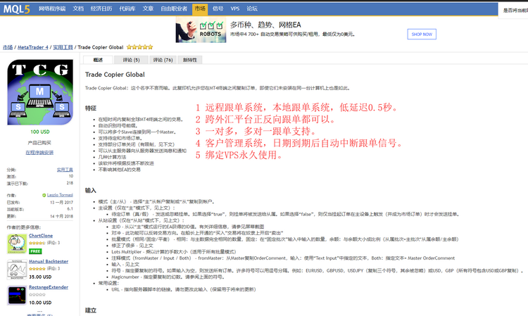The height and width of the screenshot is (316, 528).
Task: Click the 特征 section heading
Action: point(91,108)
